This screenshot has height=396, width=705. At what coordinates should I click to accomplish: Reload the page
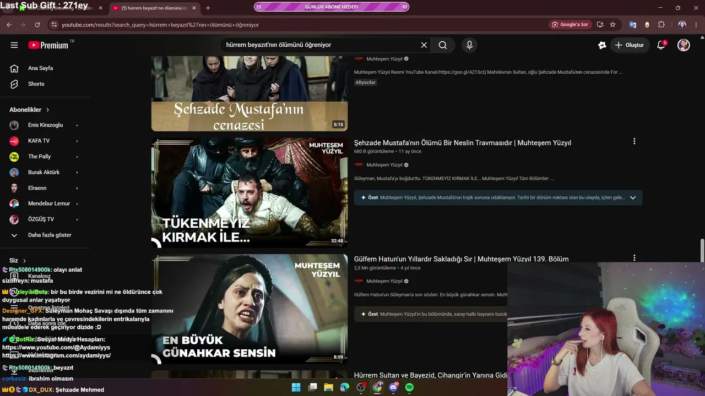[x=37, y=25]
